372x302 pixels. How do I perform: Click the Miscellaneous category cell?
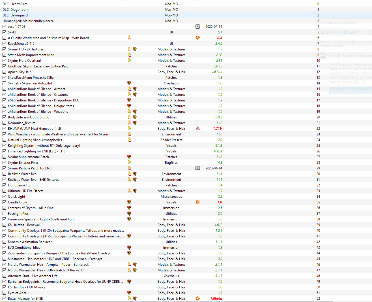point(171,196)
